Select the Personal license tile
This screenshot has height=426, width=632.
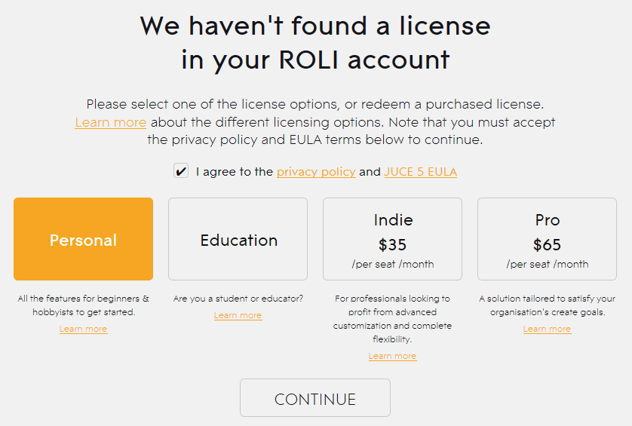click(x=83, y=239)
